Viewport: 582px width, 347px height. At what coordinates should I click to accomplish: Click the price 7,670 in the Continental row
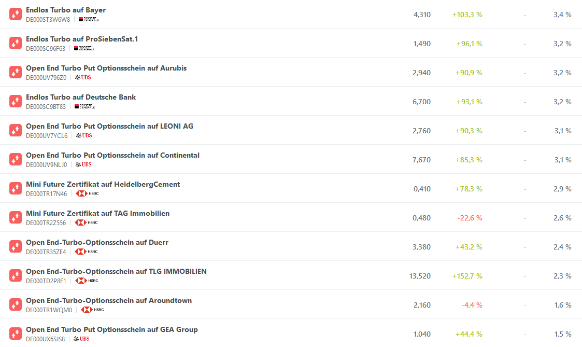coord(422,160)
